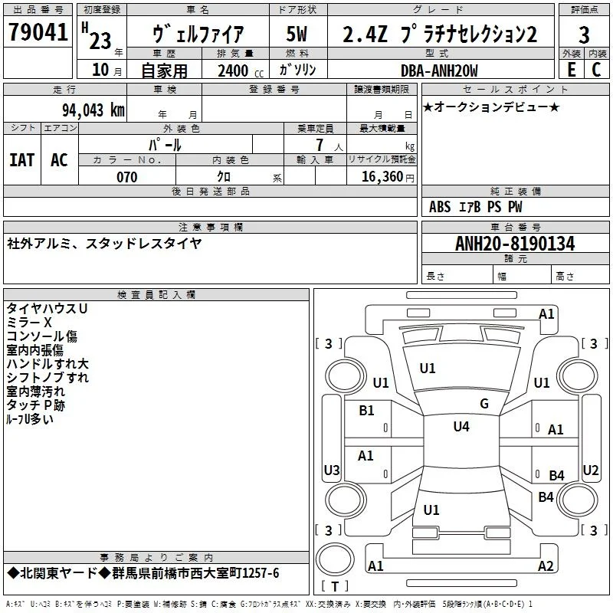Click the Kita-Kanto yard address line
613x613 pixels.
click(x=143, y=573)
